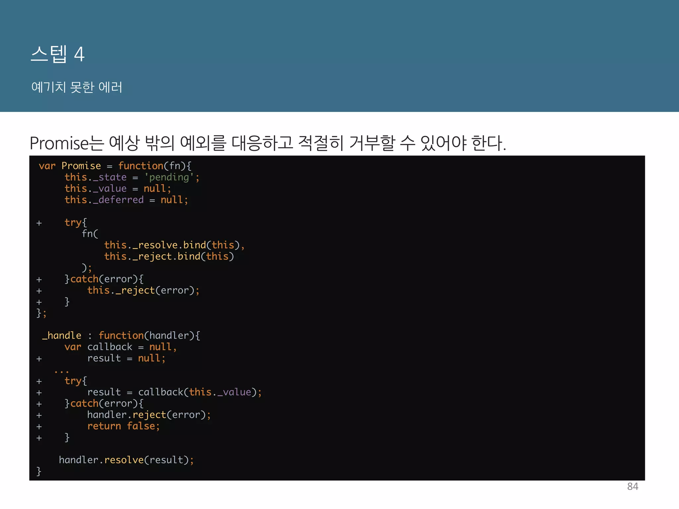The image size is (679, 509).
Task: Click the line 'this._reject(error);'
Action: coord(143,290)
